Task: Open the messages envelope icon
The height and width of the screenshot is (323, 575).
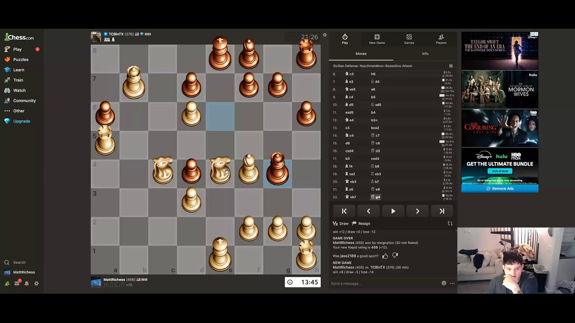Action: 17,284
